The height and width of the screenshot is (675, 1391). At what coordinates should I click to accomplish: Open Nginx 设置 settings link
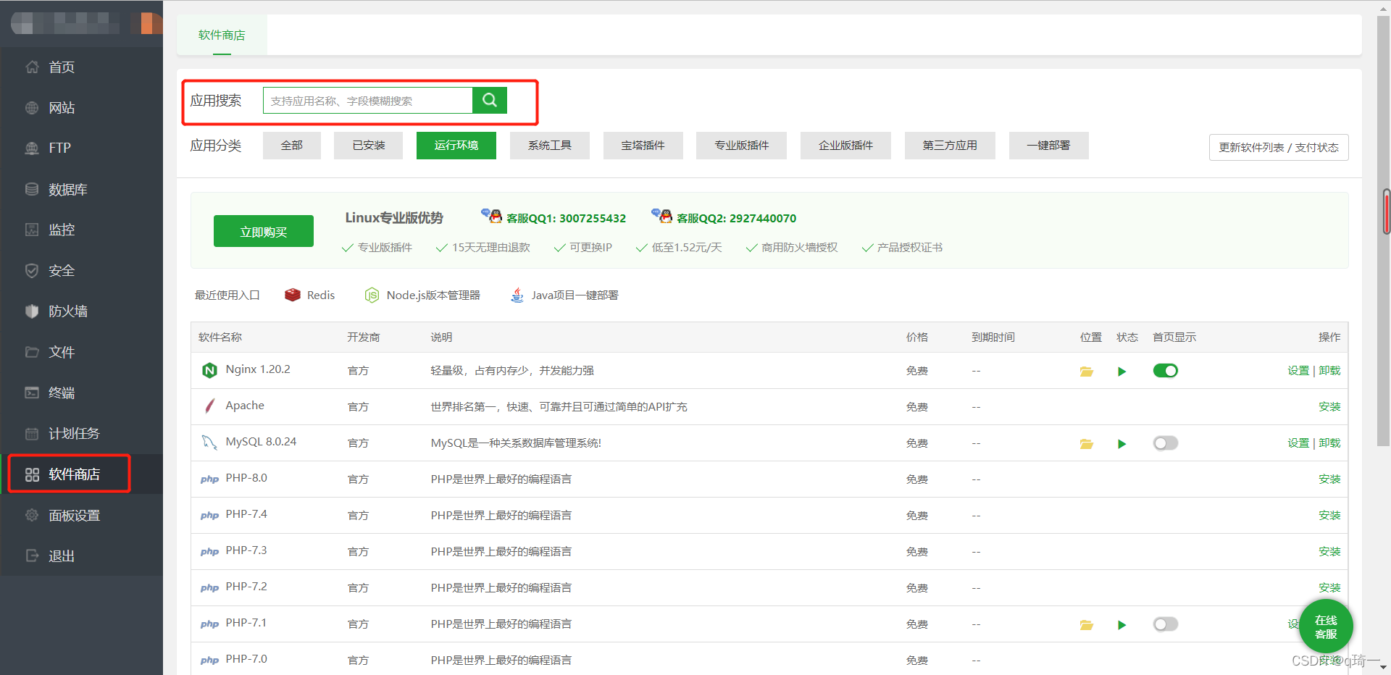pyautogui.click(x=1298, y=371)
